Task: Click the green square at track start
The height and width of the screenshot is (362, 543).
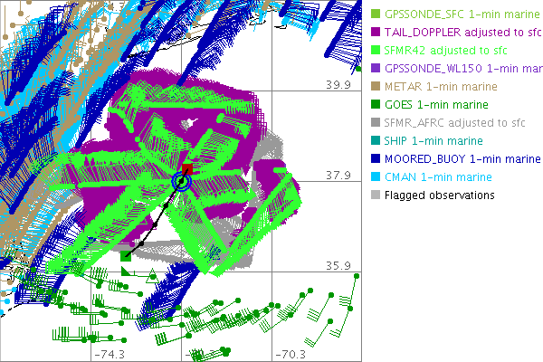Action: click(127, 257)
